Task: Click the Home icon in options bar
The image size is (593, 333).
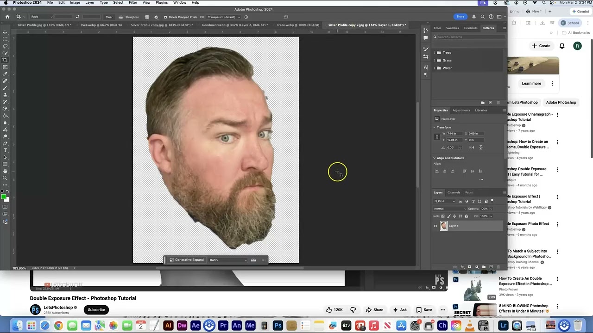Action: pos(7,17)
